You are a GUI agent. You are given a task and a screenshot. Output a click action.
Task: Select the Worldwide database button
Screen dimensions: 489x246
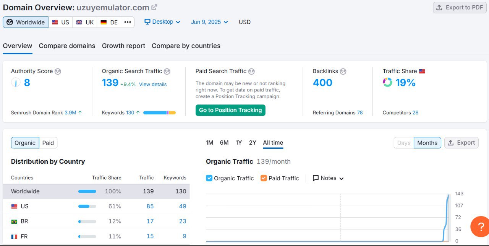point(26,22)
